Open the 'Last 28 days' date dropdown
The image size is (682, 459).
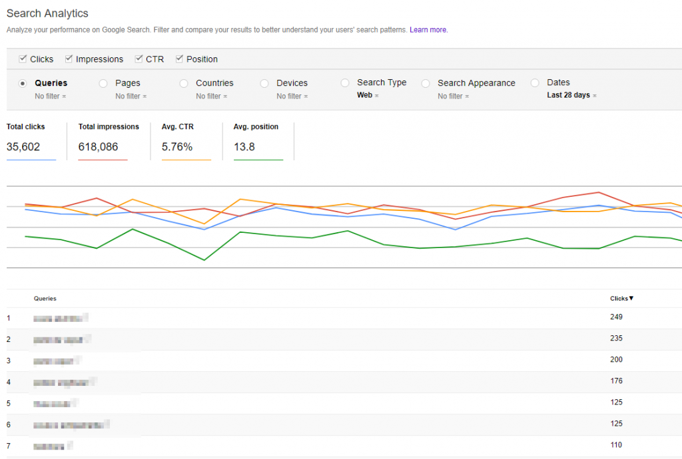coord(571,95)
